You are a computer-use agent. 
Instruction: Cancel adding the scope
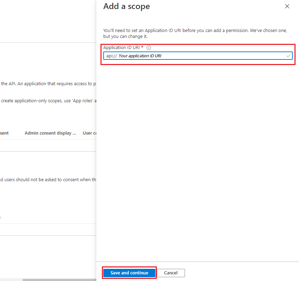tap(171, 273)
